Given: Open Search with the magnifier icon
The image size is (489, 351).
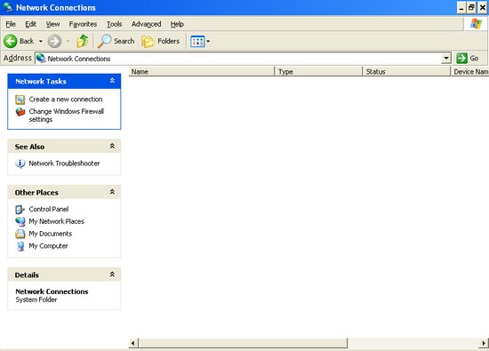Looking at the screenshot, I should click(x=104, y=41).
